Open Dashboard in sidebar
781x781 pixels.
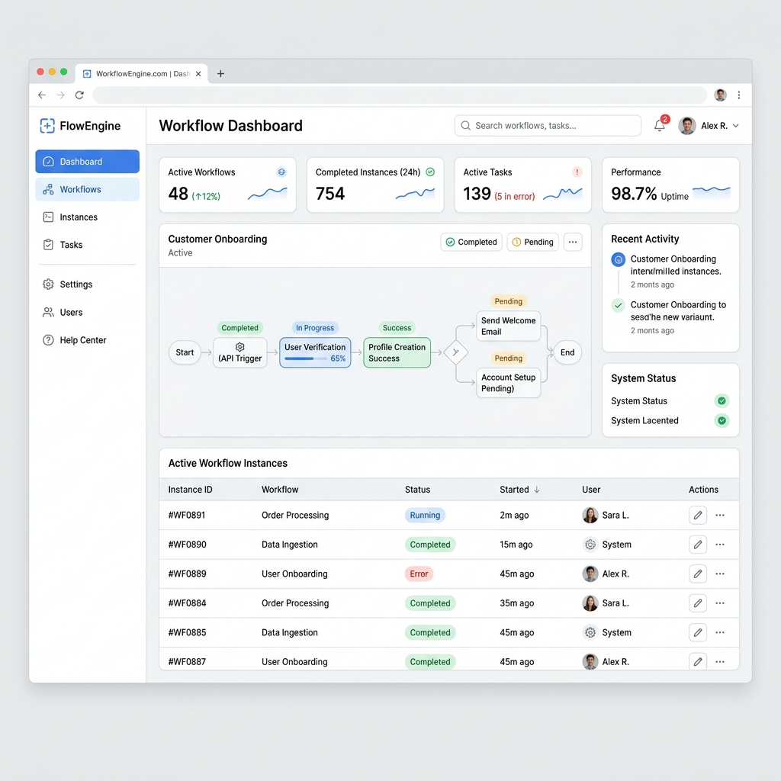pyautogui.click(x=87, y=162)
